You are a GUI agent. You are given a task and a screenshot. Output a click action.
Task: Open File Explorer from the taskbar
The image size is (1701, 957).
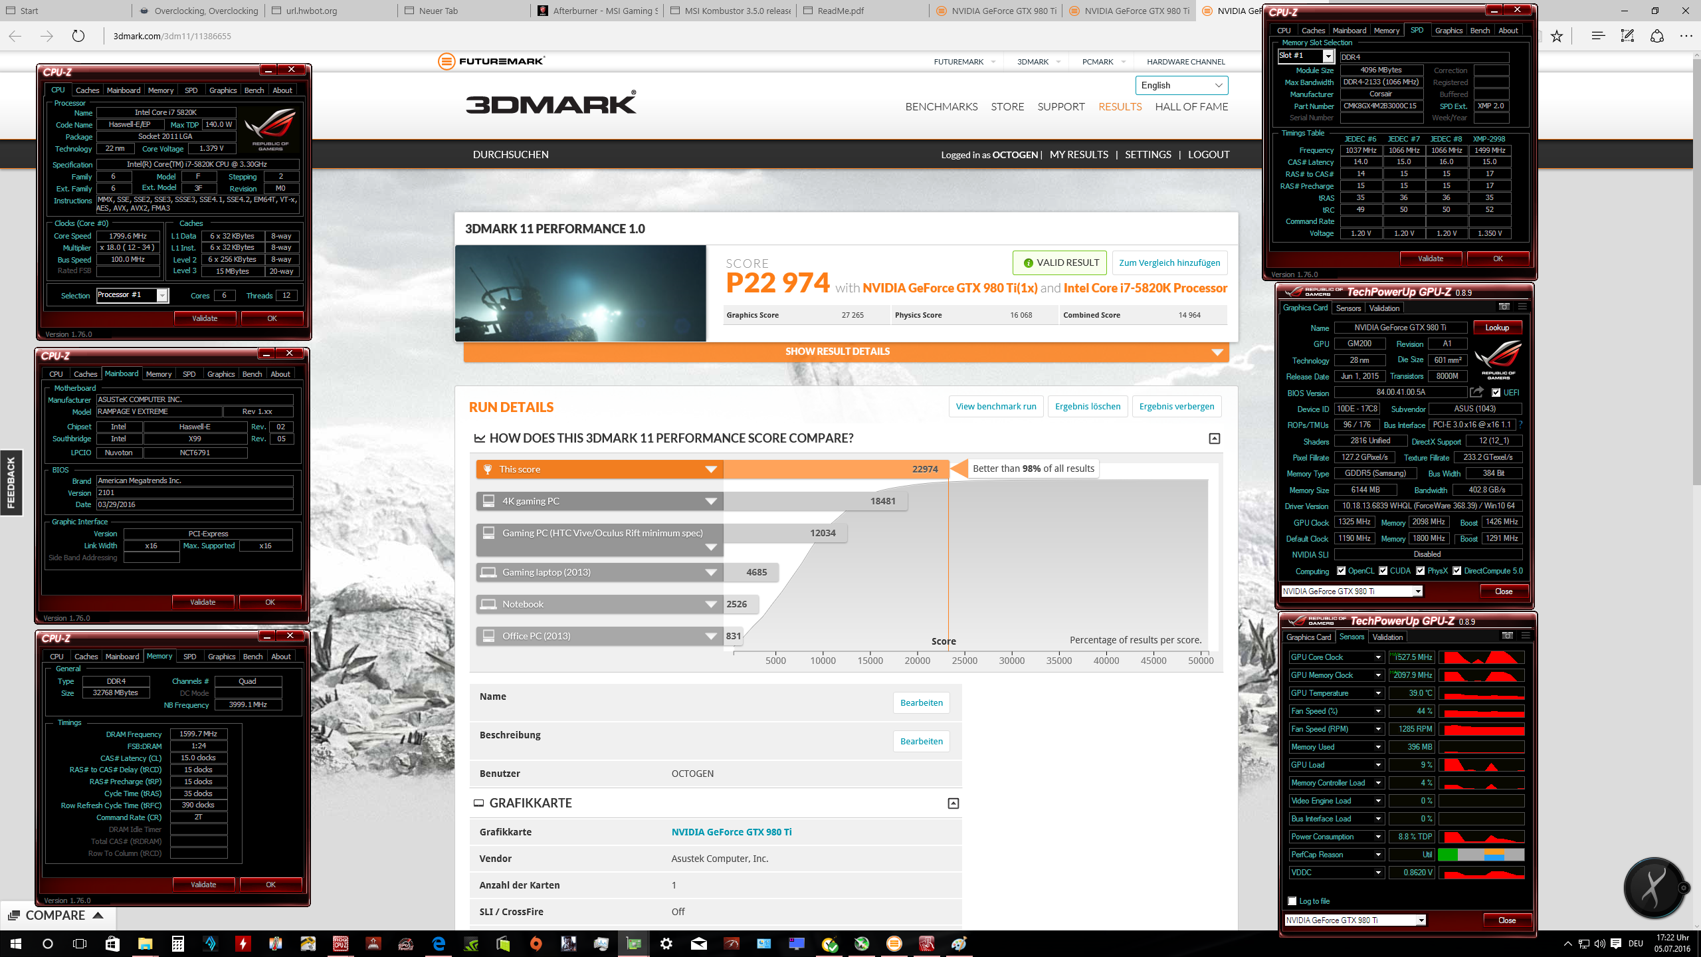click(x=145, y=944)
